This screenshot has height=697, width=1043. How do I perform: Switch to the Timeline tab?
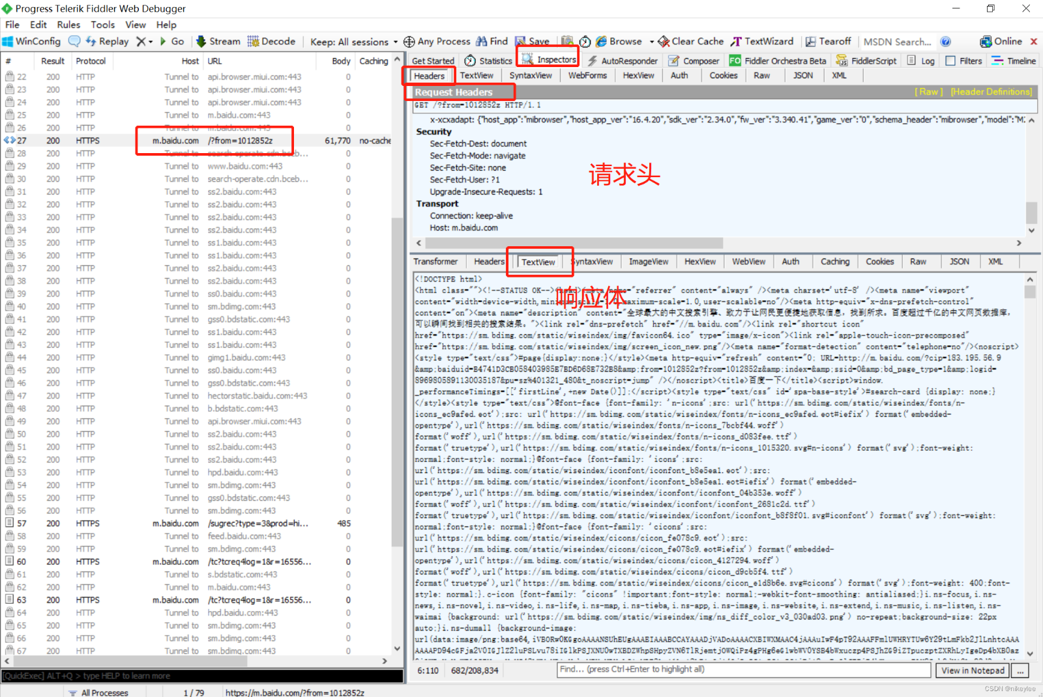(x=1014, y=61)
